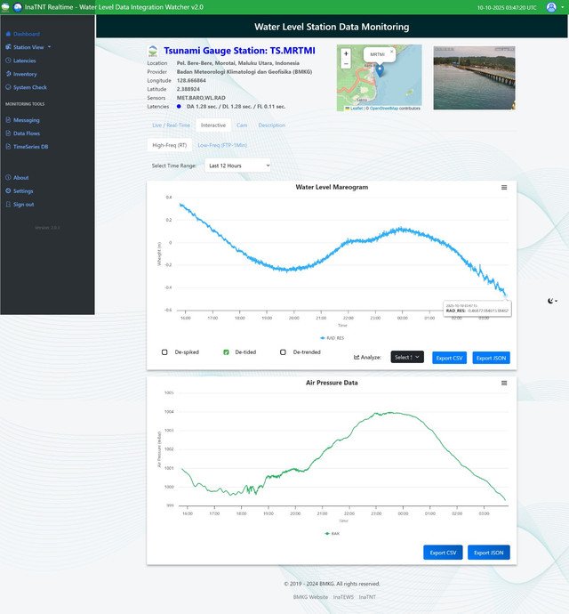Open Water Level Mareogram chart menu
The image size is (569, 614).
pyautogui.click(x=504, y=188)
